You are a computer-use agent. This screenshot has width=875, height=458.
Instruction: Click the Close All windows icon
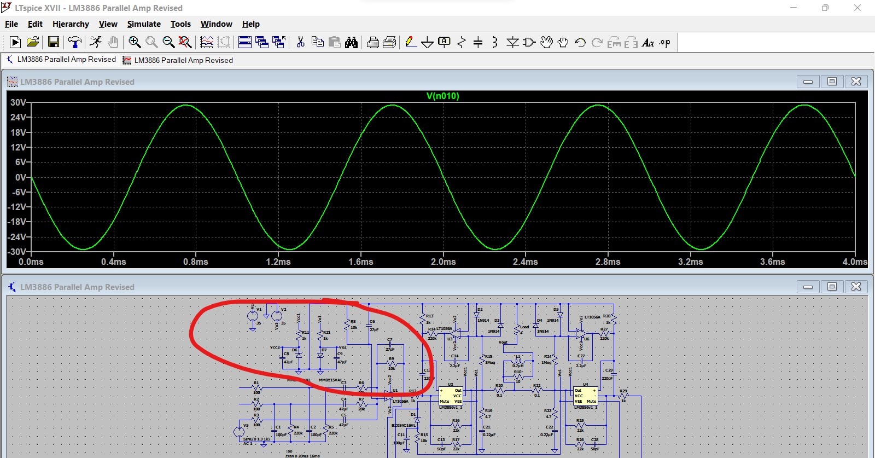coord(279,42)
